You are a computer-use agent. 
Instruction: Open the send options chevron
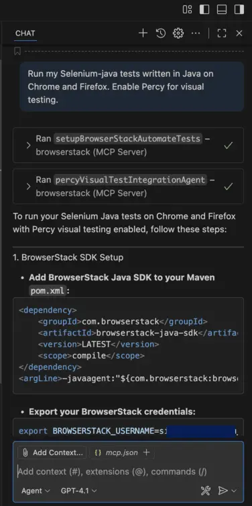pyautogui.click(x=234, y=491)
